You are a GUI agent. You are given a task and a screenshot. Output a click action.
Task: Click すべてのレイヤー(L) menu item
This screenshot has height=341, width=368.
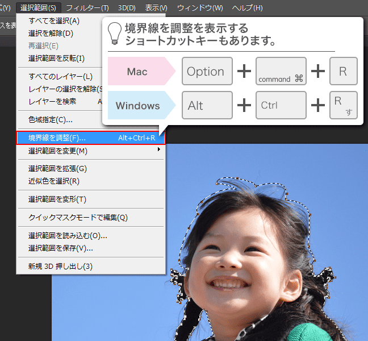click(x=60, y=77)
